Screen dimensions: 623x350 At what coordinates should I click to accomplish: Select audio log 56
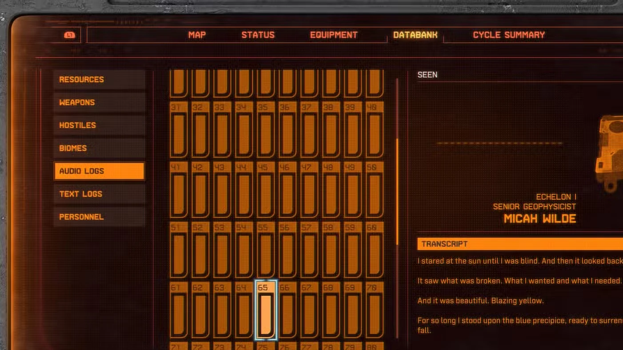[287, 250]
